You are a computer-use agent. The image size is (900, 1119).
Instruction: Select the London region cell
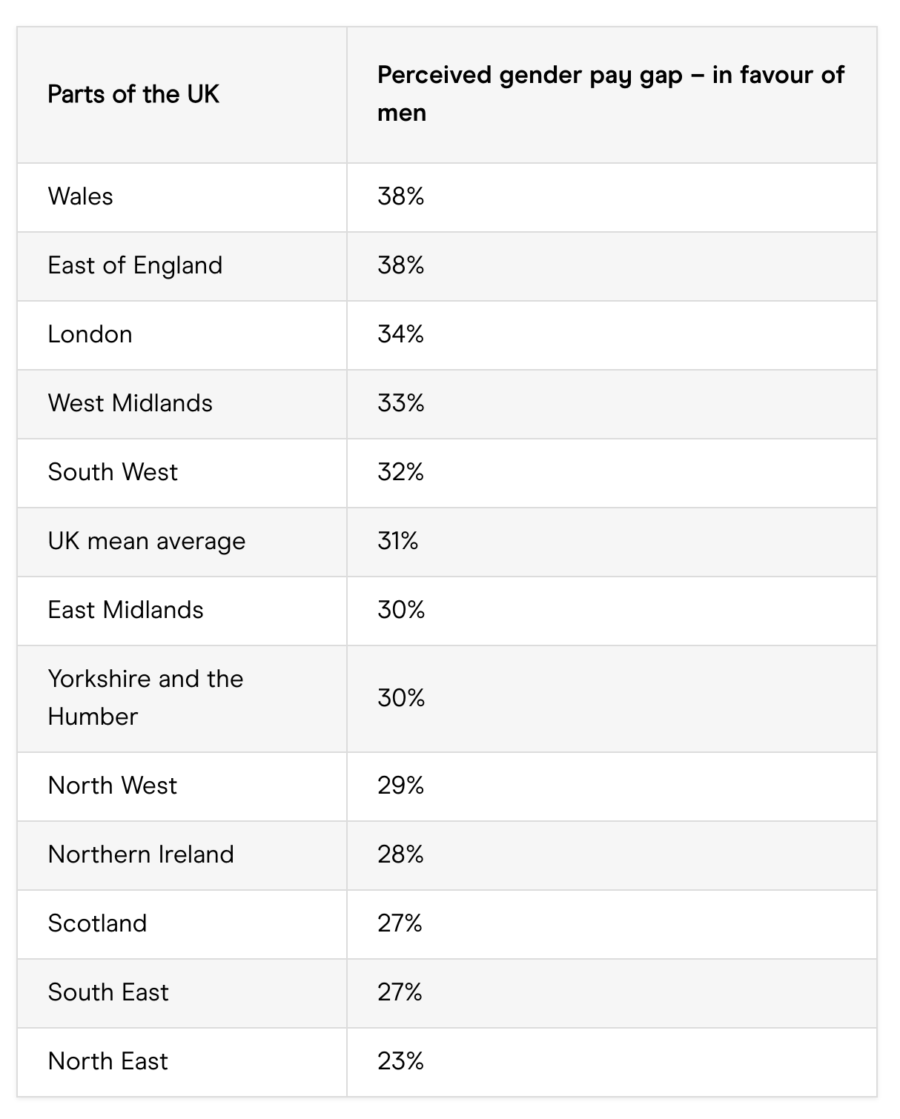click(90, 334)
